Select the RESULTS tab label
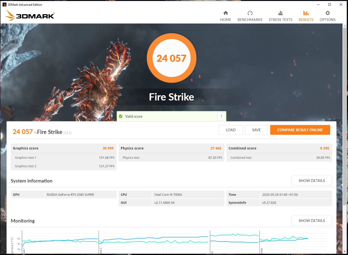The height and width of the screenshot is (255, 348). (x=306, y=19)
